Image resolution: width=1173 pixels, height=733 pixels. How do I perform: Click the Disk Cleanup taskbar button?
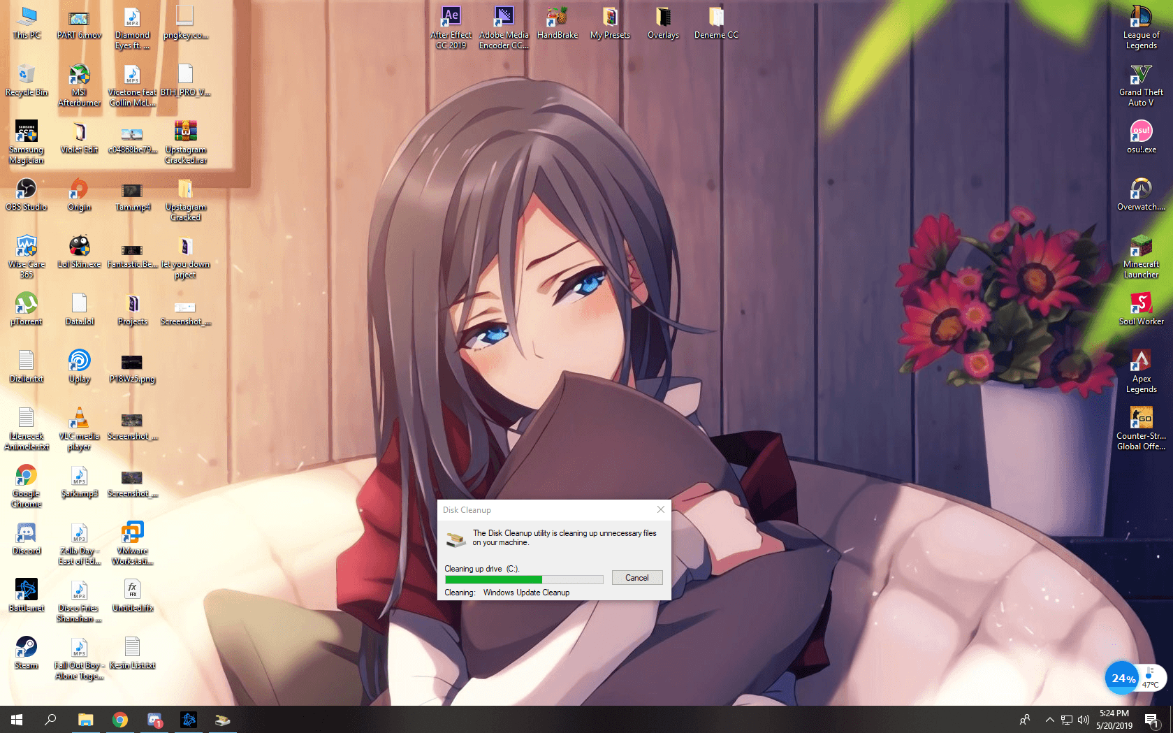223,719
